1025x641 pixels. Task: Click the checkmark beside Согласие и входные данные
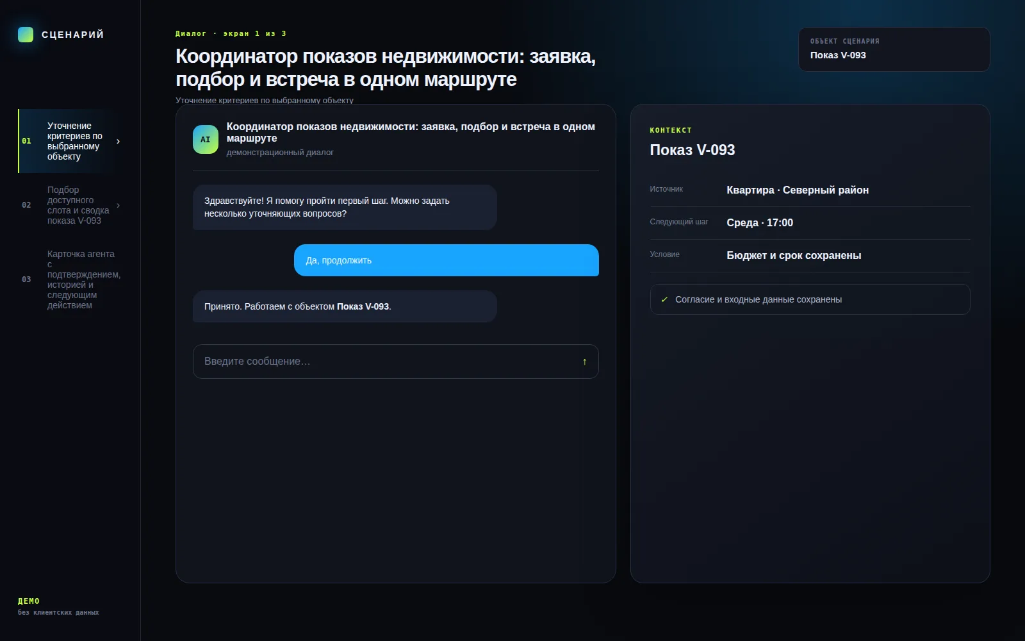664,299
